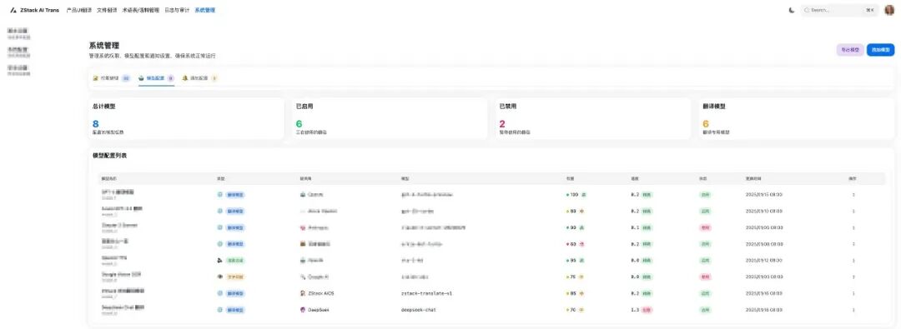Viewport: 901px width, 329px height.
Task: Click the Google AI provider icon
Action: coord(303,277)
